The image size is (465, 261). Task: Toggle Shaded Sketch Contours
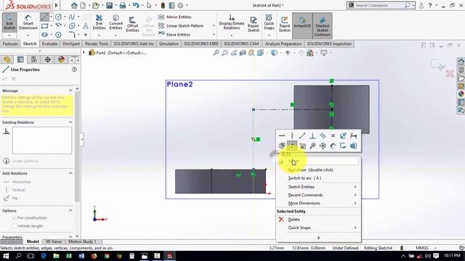323,26
